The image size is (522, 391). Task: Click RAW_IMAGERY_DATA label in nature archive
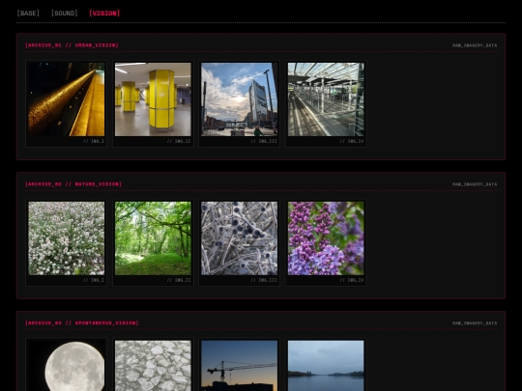[475, 184]
